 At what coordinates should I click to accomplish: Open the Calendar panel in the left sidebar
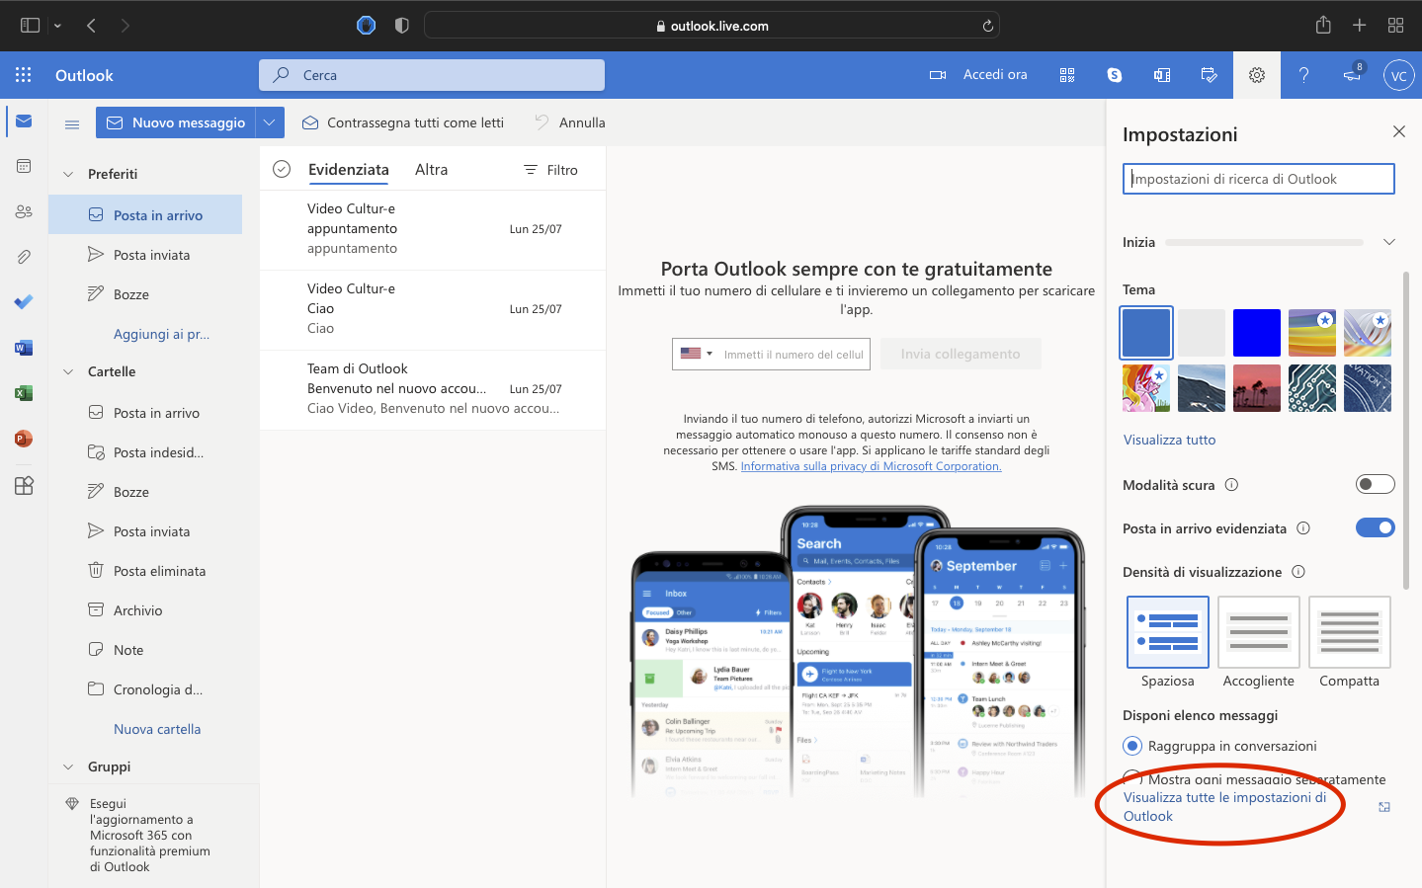[23, 165]
